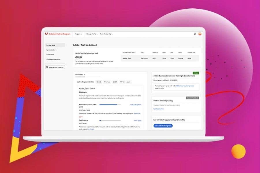Open the What's next dropdown
The width and height of the screenshot is (260, 173).
[81, 74]
